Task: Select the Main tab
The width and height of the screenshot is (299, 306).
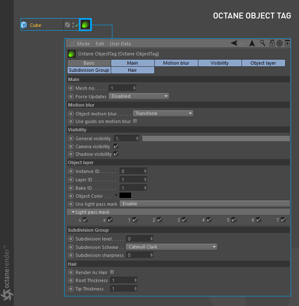Action: [133, 63]
